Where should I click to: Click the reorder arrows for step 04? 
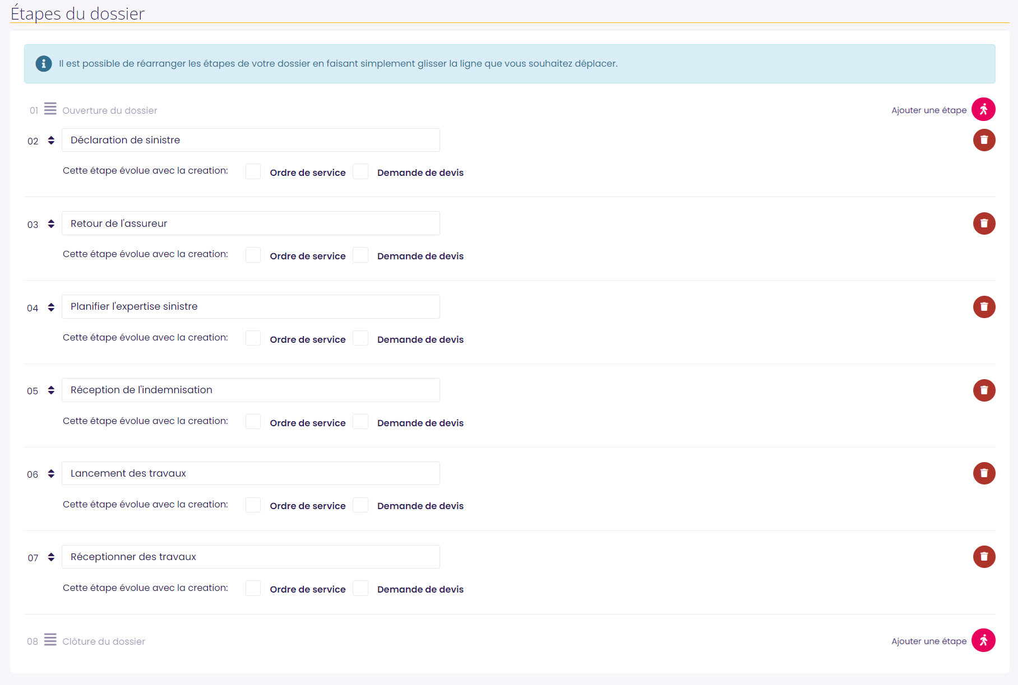point(51,307)
